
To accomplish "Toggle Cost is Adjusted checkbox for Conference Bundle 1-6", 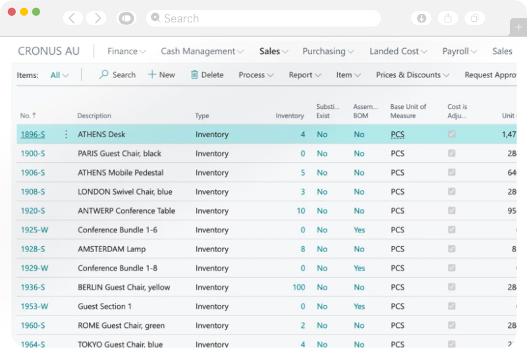I will (451, 230).
